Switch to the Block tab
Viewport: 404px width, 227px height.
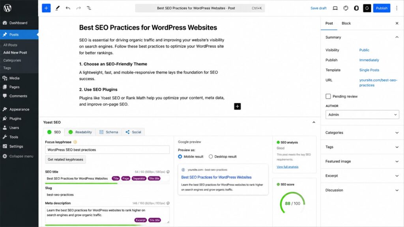coord(346,23)
